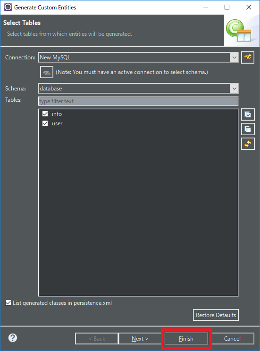Click the tables filter text field
Viewport: 260px width, 351px height.
click(138, 101)
